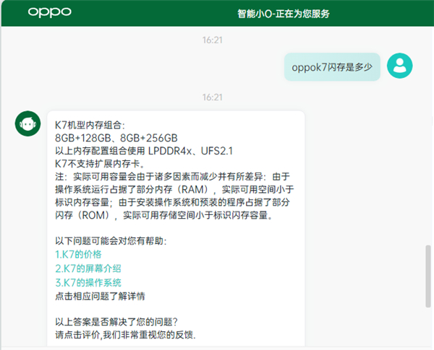434x350 pixels.
Task: Click the line 'K7机型内存组合:'
Action: (90, 125)
